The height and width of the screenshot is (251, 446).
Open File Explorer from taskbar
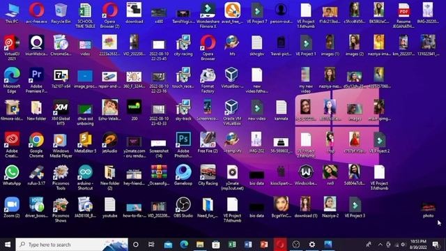[x=200, y=245]
